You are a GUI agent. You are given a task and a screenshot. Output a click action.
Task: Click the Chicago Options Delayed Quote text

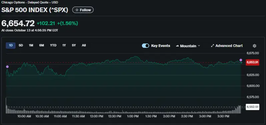click(30, 3)
